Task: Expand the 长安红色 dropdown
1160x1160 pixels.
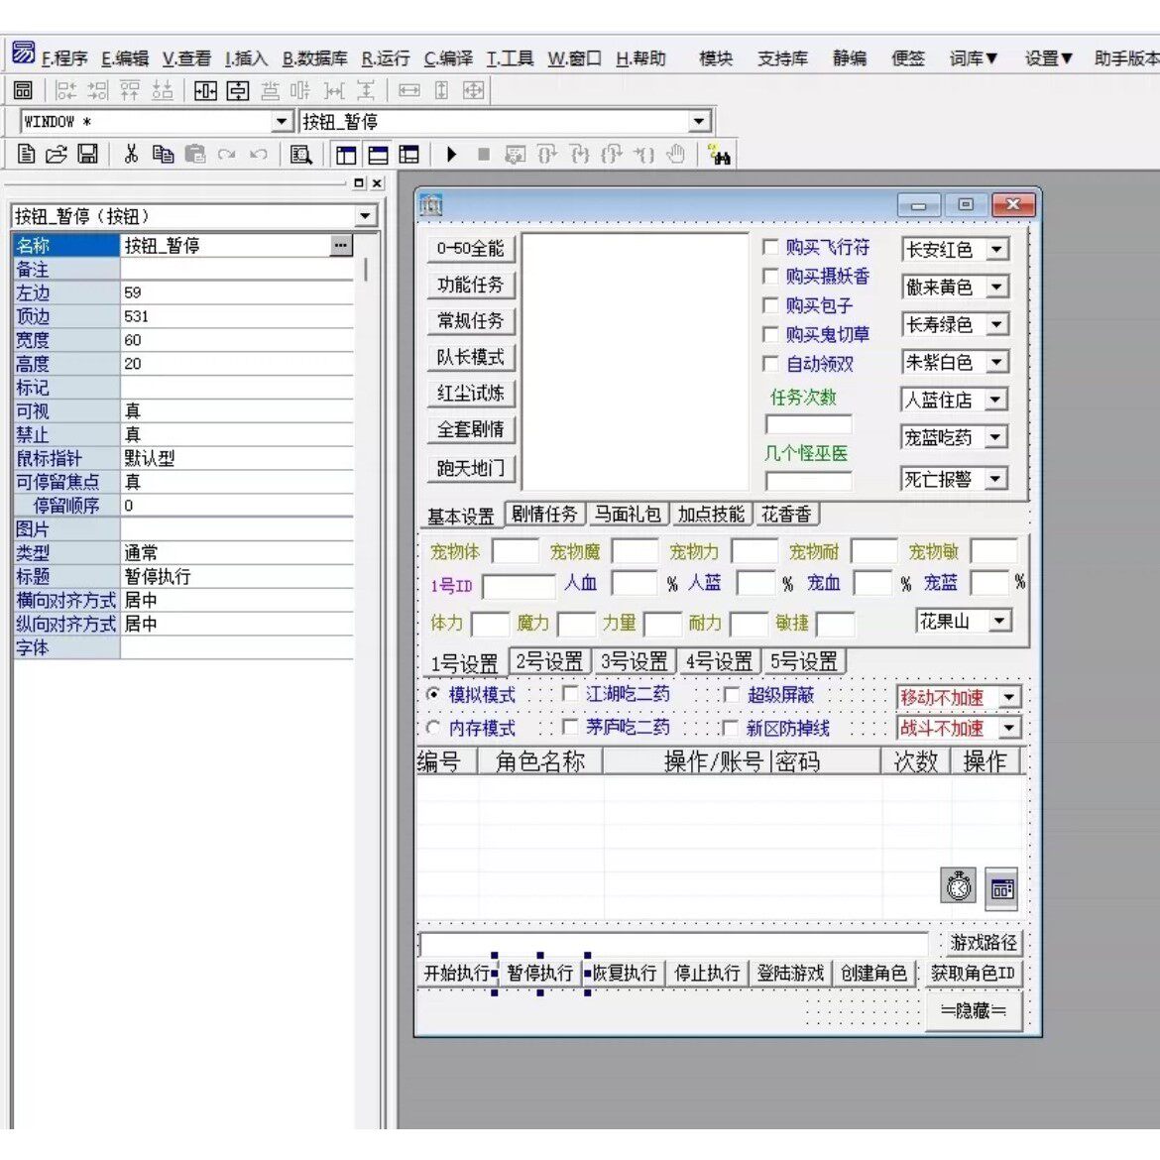Action: (996, 250)
